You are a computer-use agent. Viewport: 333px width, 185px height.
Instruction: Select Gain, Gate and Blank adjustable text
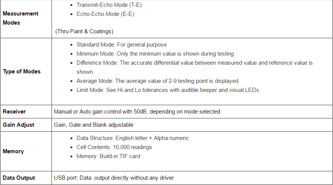tap(94, 125)
